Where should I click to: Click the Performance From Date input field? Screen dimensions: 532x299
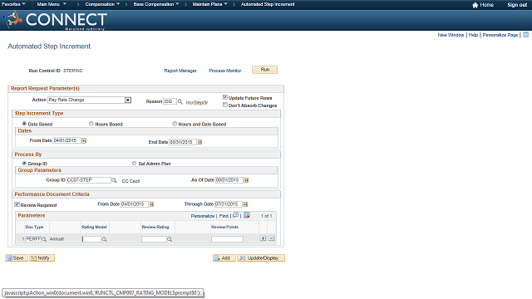pos(135,204)
